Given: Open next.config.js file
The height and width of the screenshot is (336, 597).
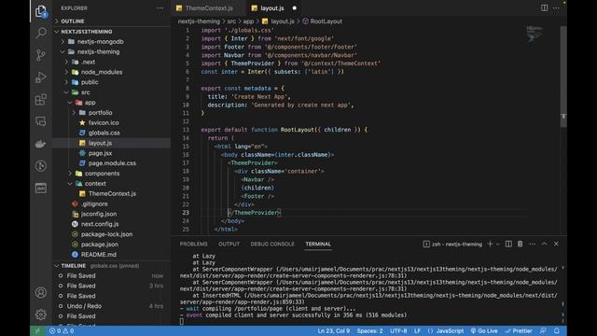Looking at the screenshot, I should click(x=100, y=224).
